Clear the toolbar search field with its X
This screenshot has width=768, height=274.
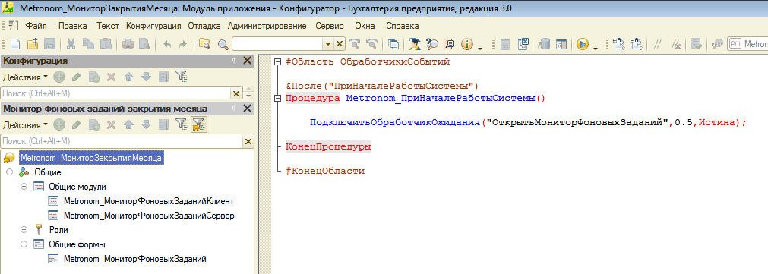[340, 44]
